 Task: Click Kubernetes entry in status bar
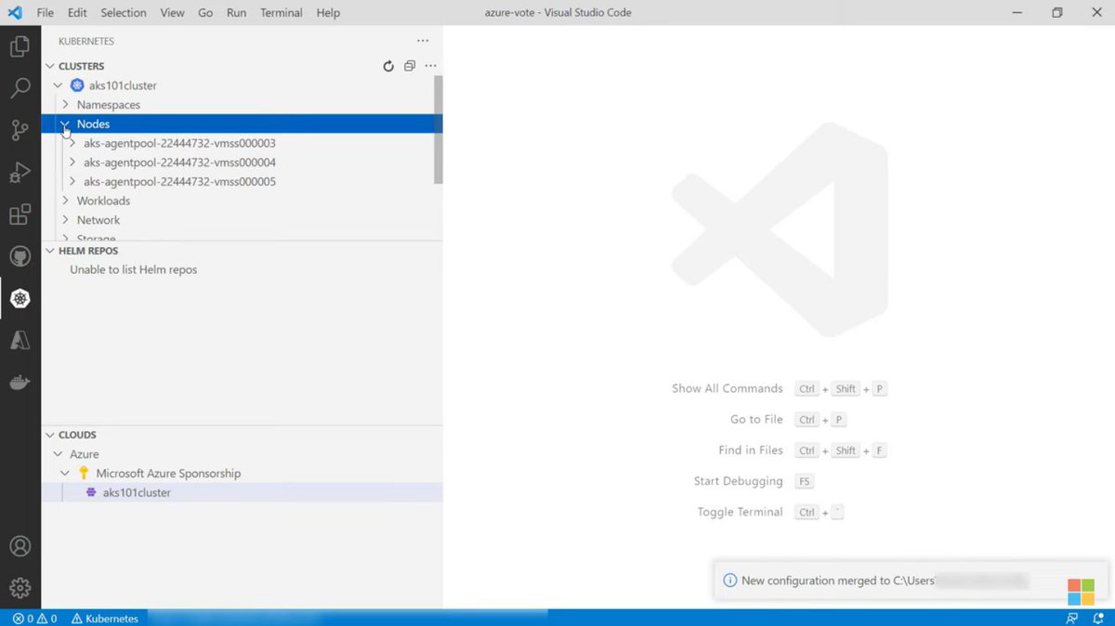click(x=105, y=619)
